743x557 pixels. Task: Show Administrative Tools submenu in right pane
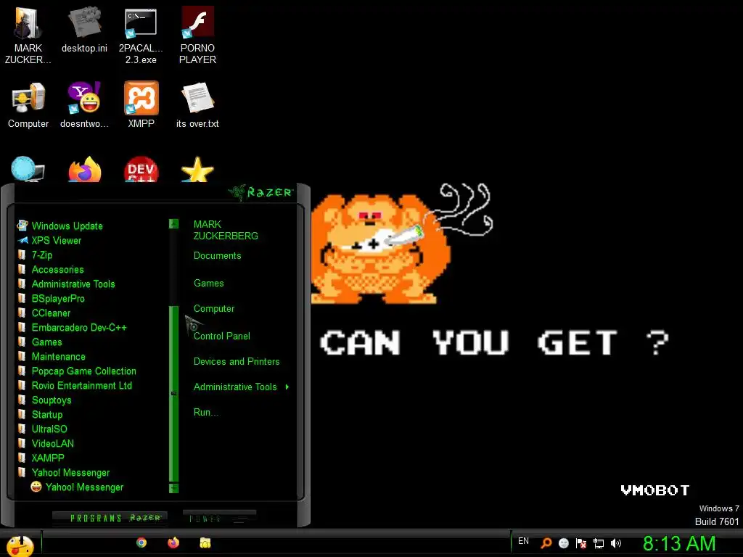click(x=241, y=387)
